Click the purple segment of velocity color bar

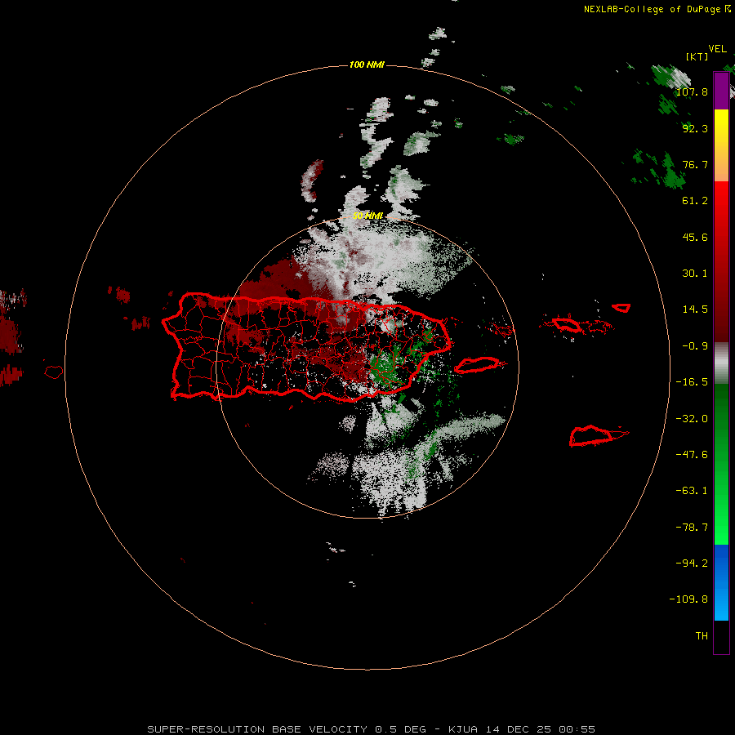(x=721, y=91)
